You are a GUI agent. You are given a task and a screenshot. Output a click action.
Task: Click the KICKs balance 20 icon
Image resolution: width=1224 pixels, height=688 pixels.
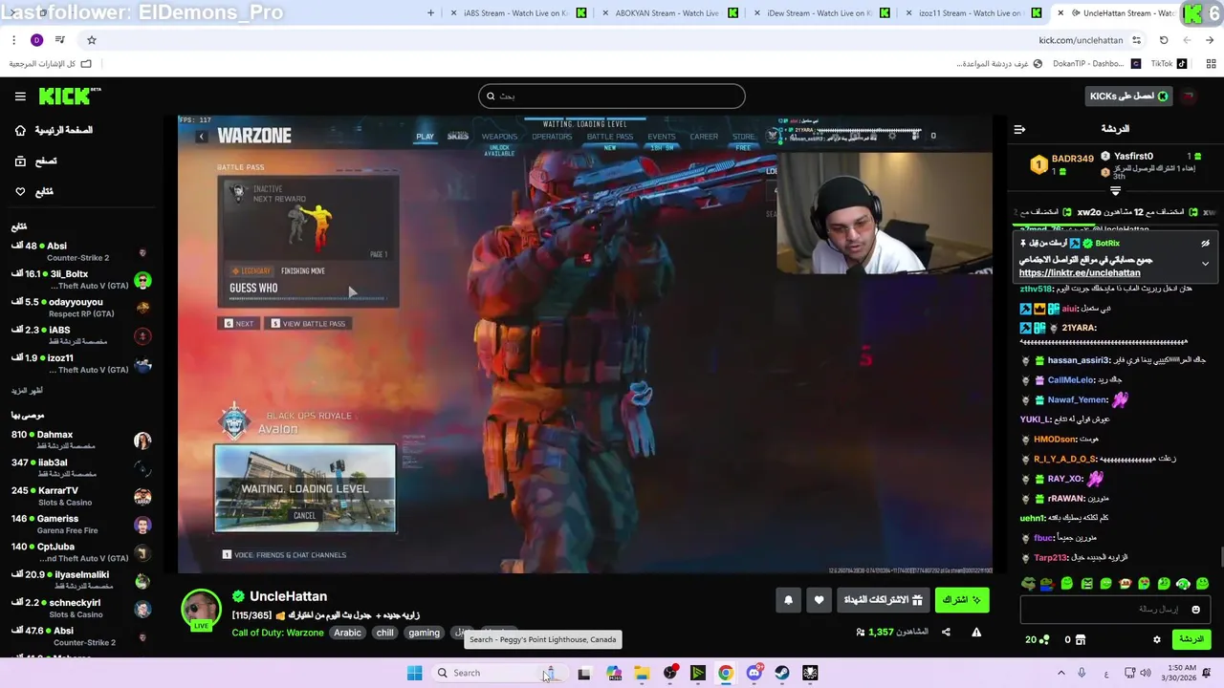[1037, 639]
